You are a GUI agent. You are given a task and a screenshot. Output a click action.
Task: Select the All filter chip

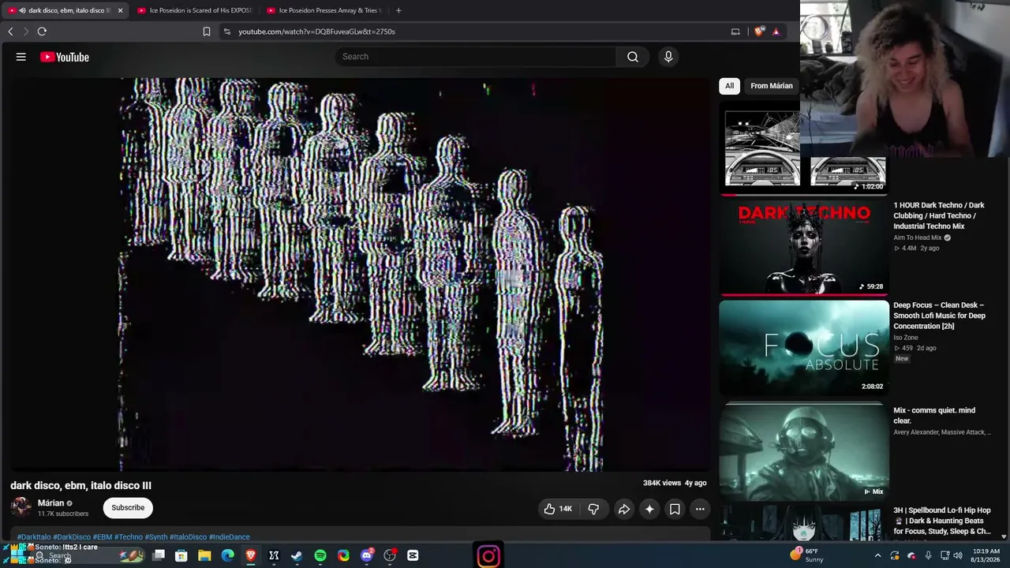(729, 86)
